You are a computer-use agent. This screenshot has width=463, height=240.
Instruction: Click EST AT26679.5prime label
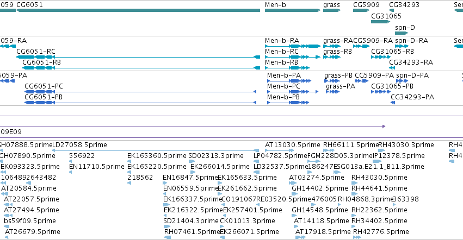click(x=33, y=232)
